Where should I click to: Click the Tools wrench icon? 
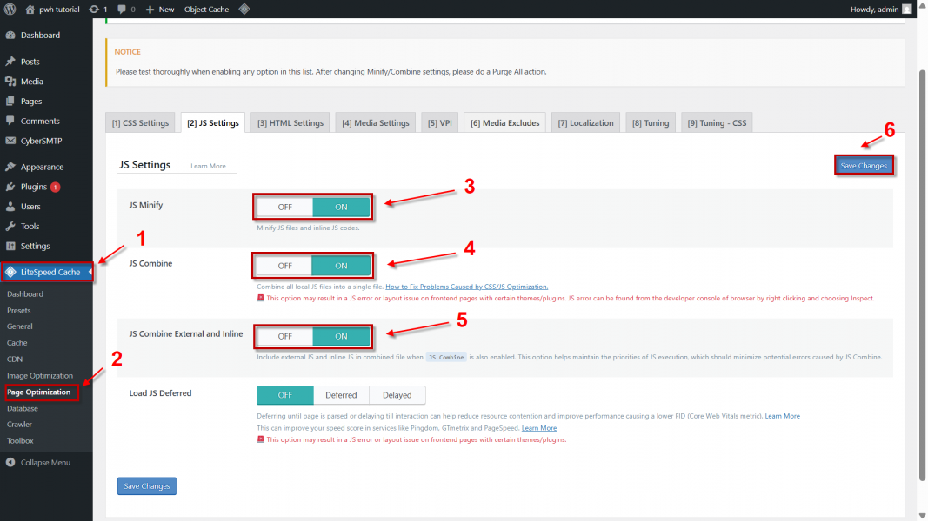point(10,227)
